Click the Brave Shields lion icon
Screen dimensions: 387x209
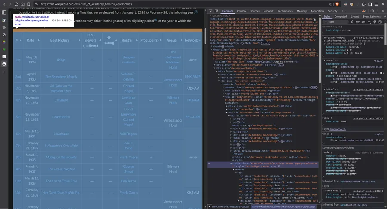(338, 4)
